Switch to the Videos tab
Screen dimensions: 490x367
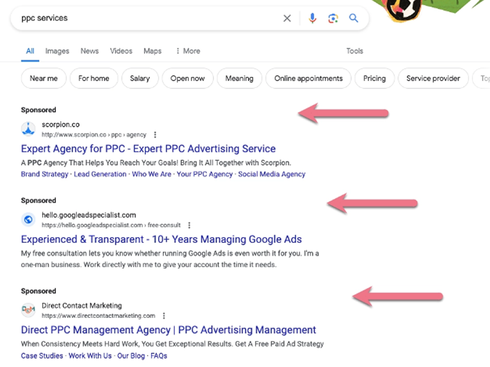121,51
